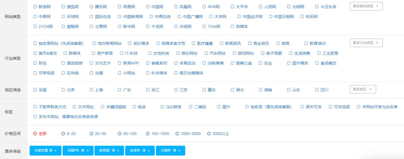
Task: Open the 谷歌PR filter dropdown
Action: pos(78,150)
